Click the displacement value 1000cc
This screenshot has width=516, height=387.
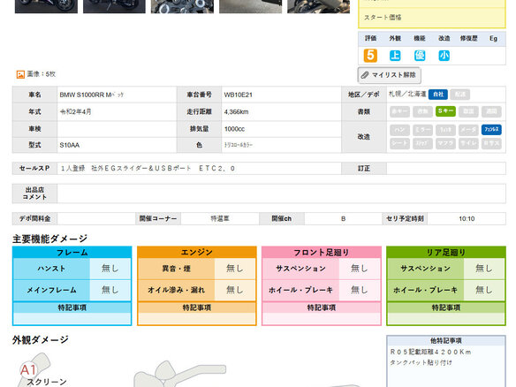pos(234,129)
